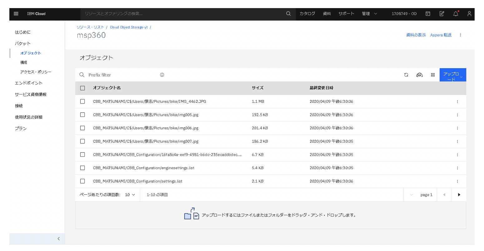Sort by 最終変更日時 column header
484x251 pixels.
(x=321, y=88)
